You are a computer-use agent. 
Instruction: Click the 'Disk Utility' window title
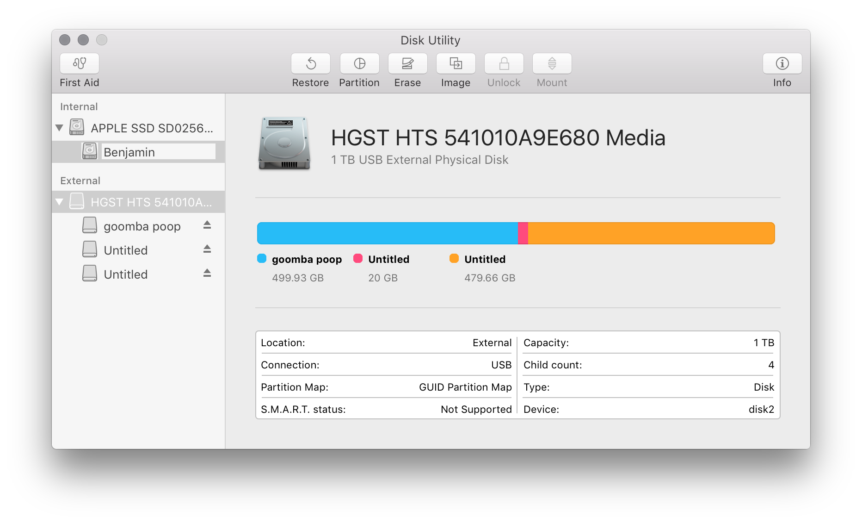click(431, 40)
